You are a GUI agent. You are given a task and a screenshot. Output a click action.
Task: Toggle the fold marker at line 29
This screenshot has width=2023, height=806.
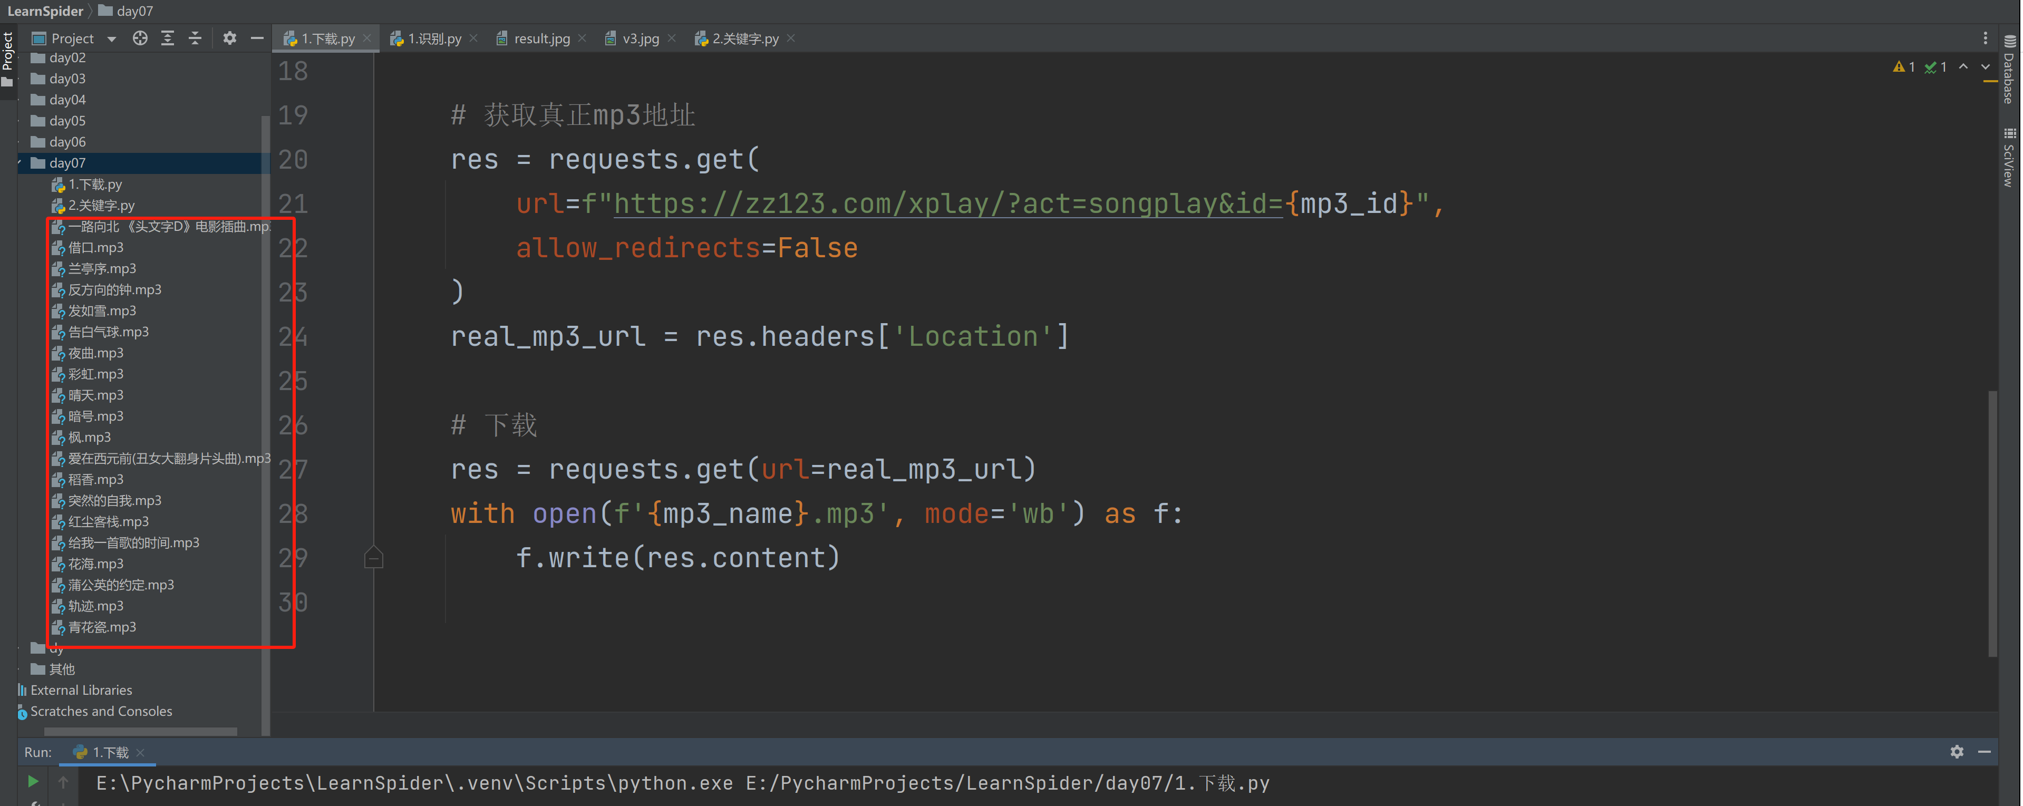[374, 558]
